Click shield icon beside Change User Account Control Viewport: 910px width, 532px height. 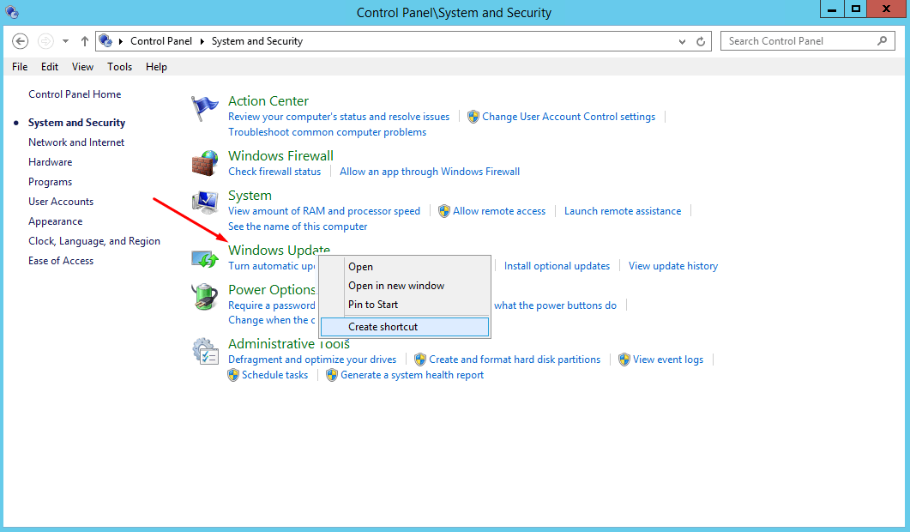[473, 117]
